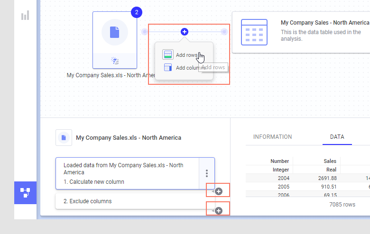This screenshot has height=234, width=370.
Task: Select the Exclude columns step
Action: 128,201
